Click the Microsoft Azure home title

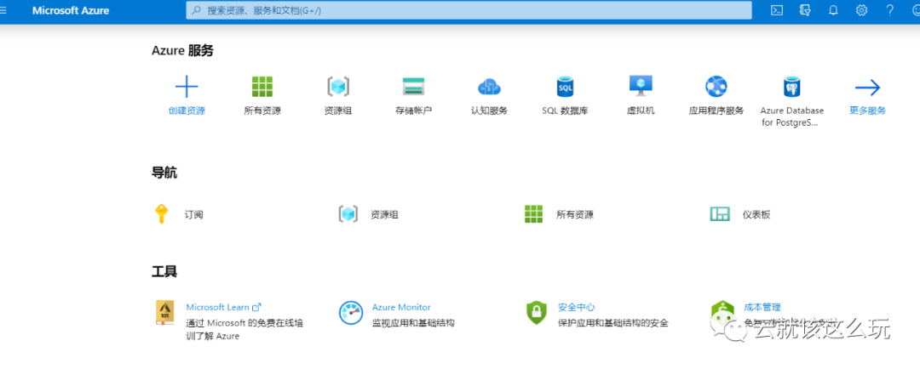(71, 10)
